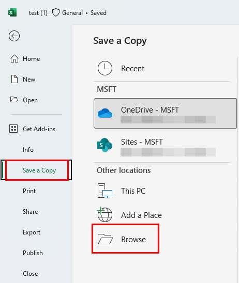Click the Add a Place globe icon

pos(104,214)
